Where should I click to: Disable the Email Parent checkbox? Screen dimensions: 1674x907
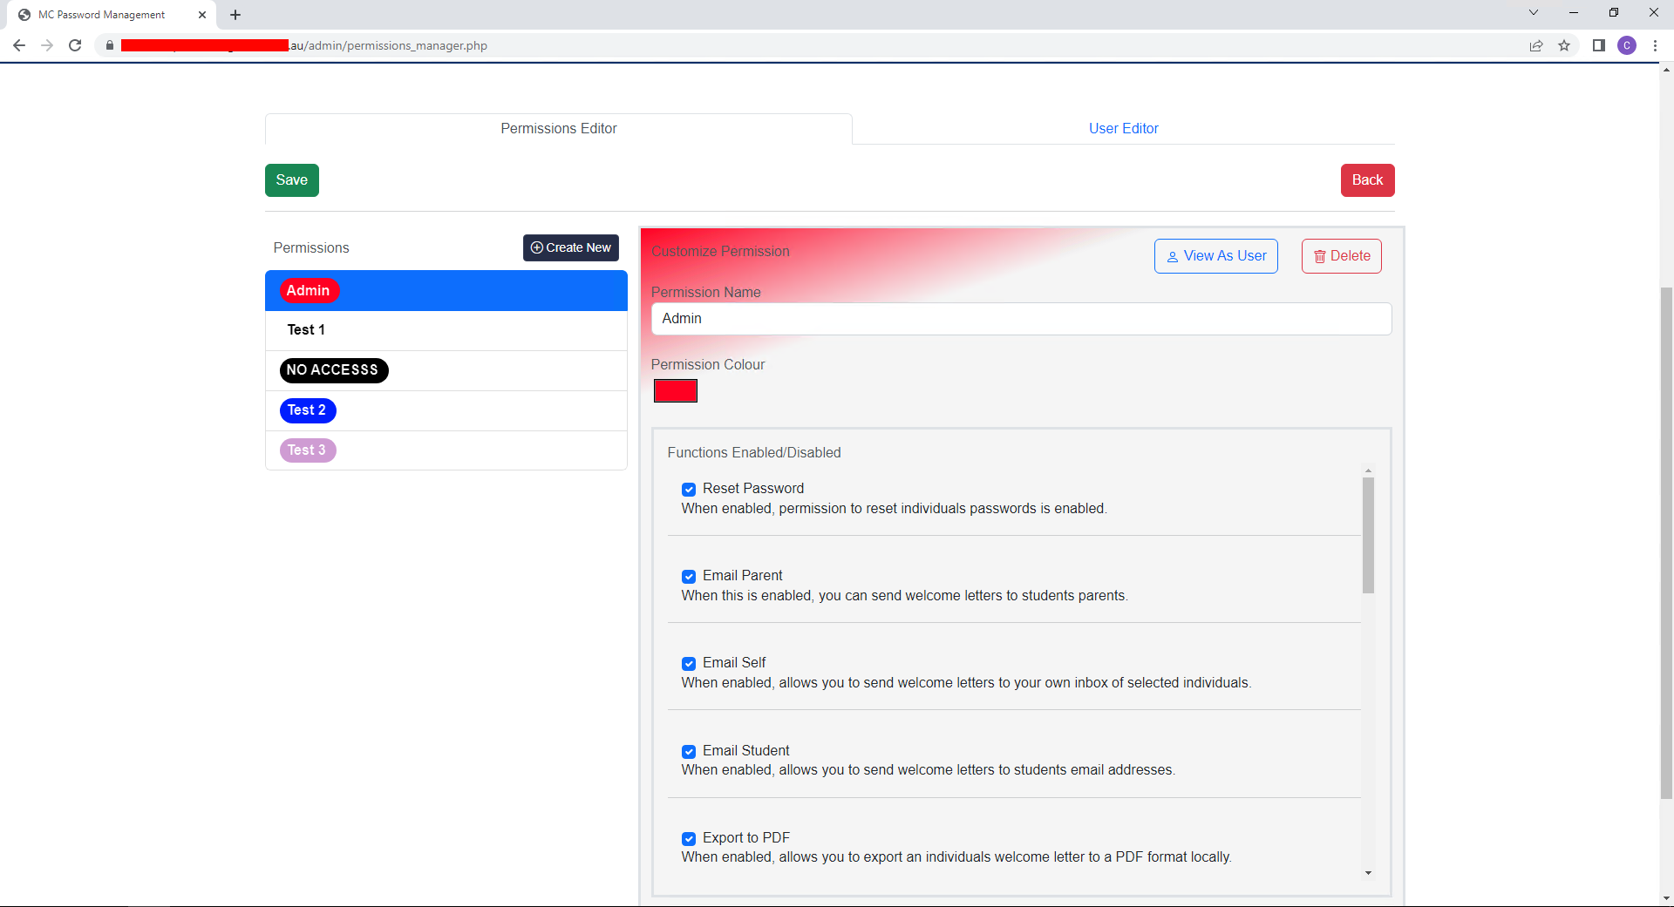tap(689, 576)
